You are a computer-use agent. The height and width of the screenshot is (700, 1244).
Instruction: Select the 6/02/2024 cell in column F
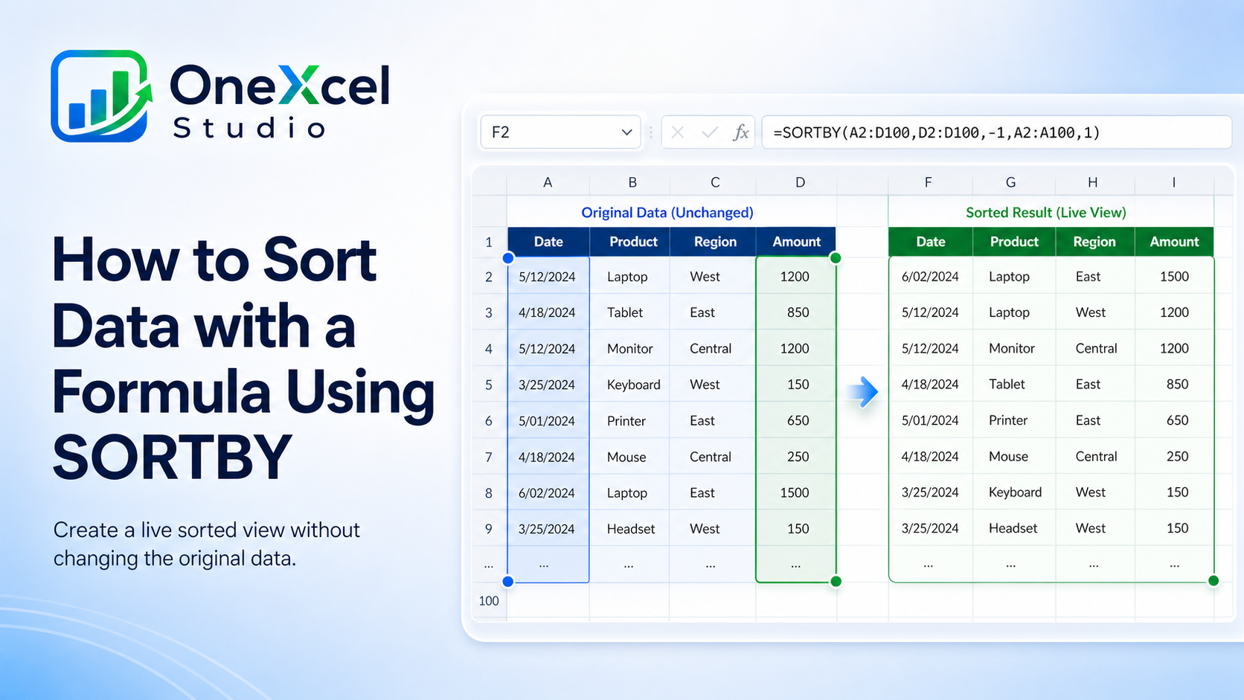tap(930, 277)
